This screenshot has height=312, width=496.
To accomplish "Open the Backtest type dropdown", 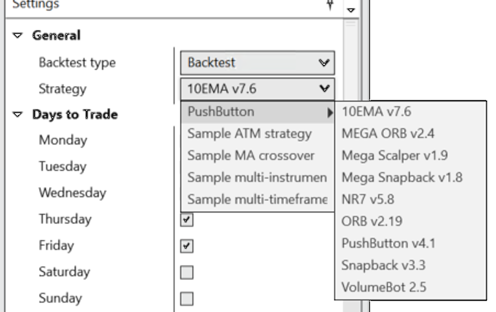I will pos(257,63).
